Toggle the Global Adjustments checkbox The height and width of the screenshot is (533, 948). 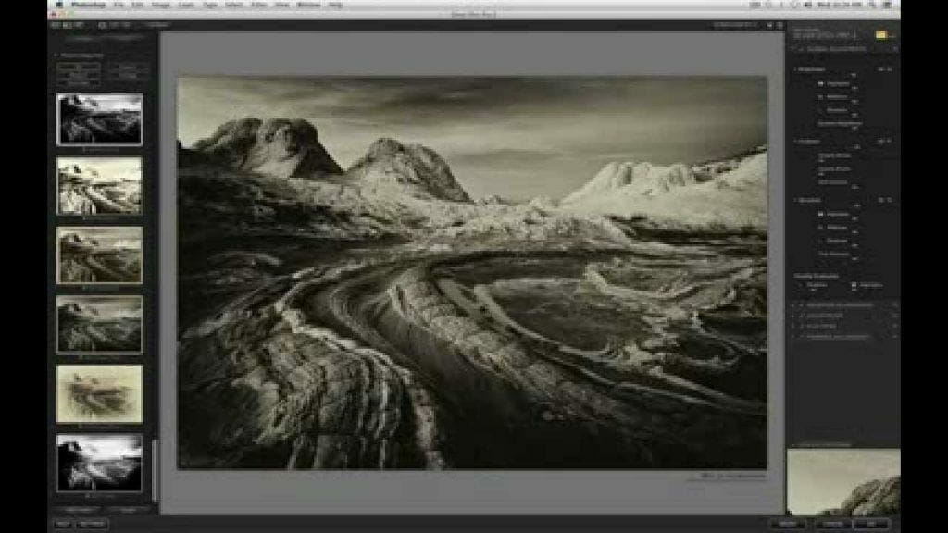(800, 47)
